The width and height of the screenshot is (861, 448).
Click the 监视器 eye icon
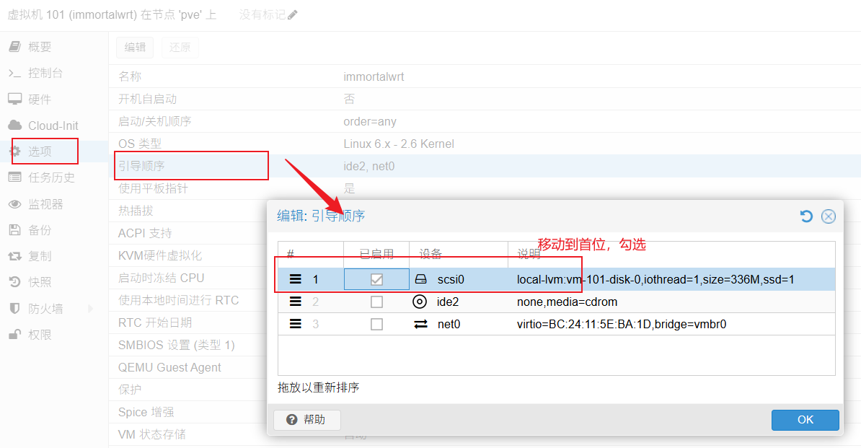pos(15,204)
